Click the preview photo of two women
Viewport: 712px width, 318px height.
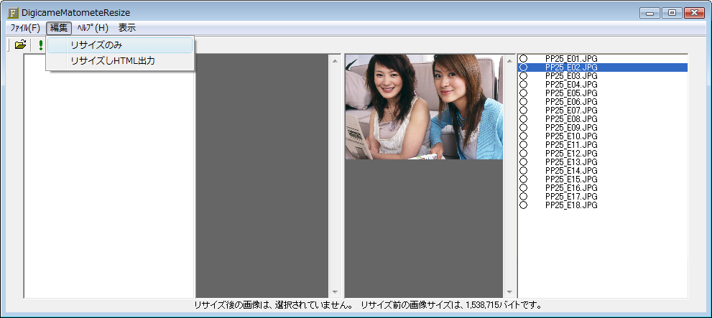coord(424,107)
